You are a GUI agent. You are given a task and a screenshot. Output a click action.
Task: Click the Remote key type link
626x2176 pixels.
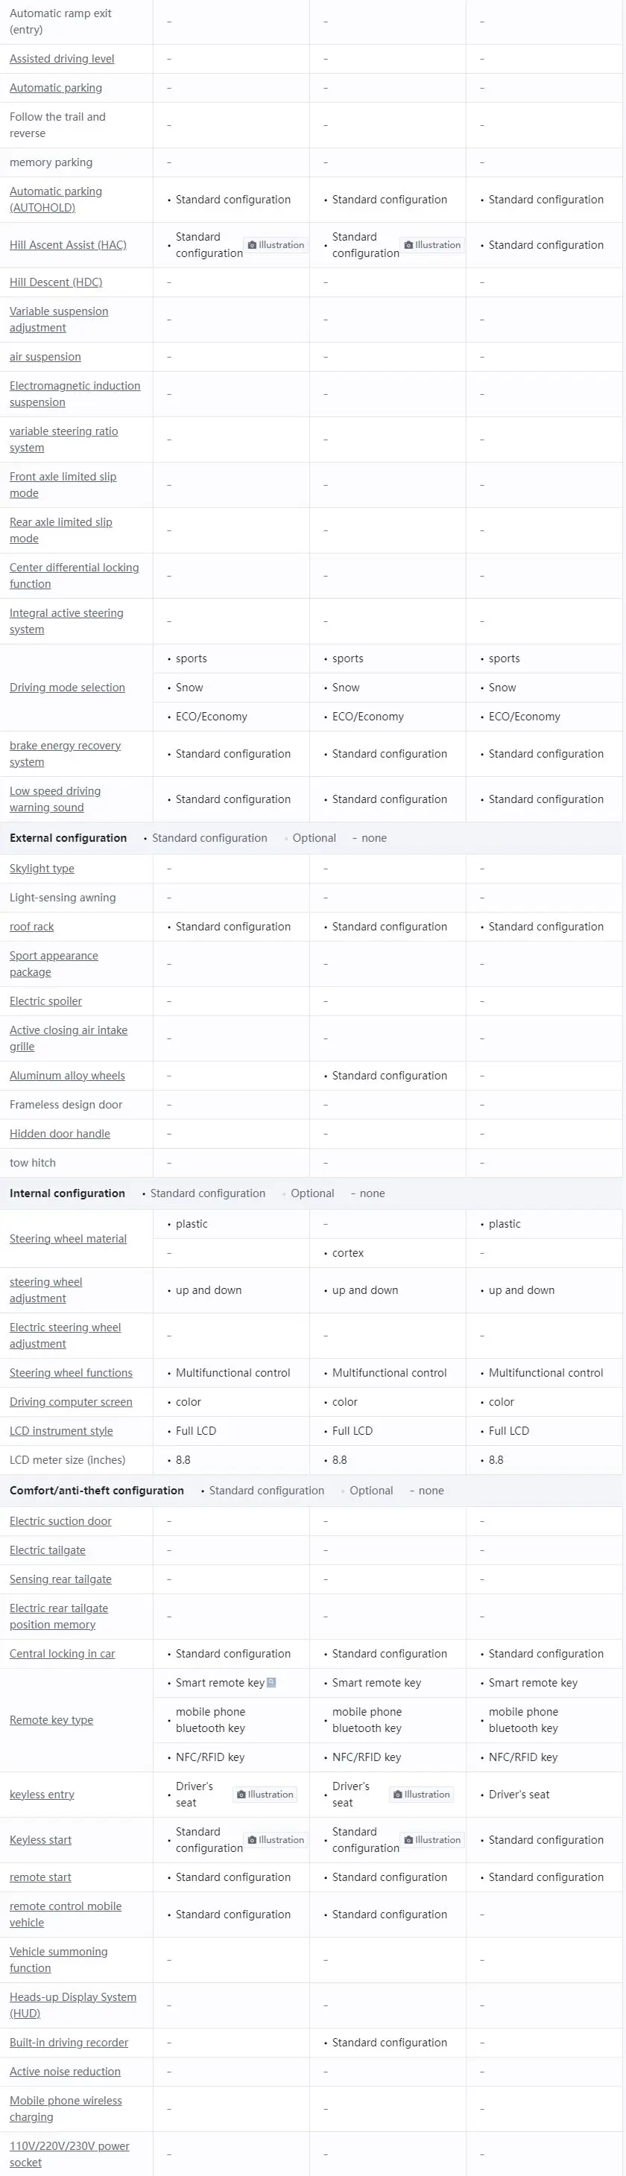tap(51, 1720)
